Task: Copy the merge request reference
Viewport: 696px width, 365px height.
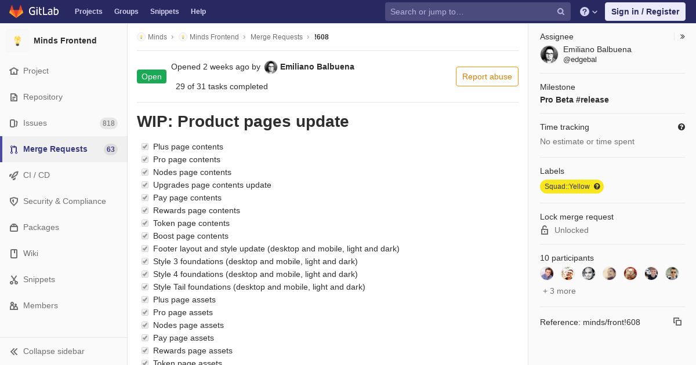Action: click(677, 322)
